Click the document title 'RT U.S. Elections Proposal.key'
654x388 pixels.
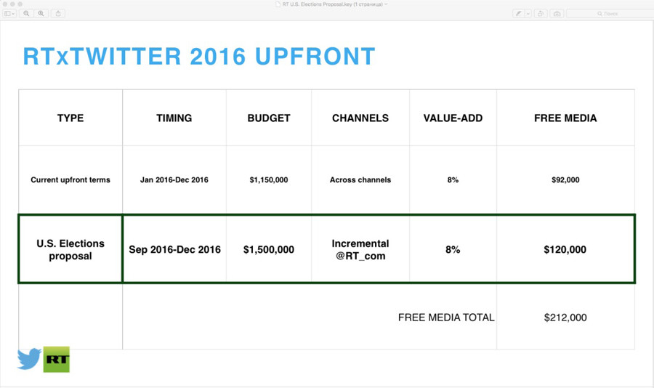pos(318,4)
